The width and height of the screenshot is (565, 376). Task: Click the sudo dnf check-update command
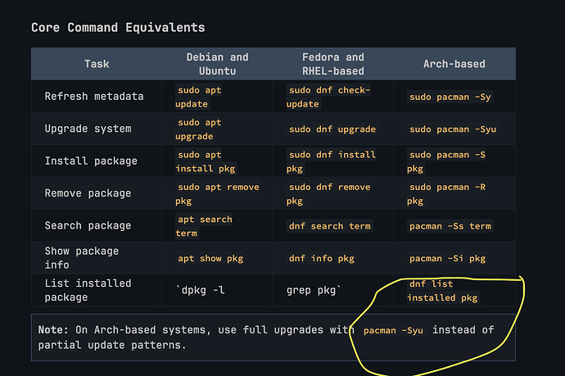pos(328,97)
